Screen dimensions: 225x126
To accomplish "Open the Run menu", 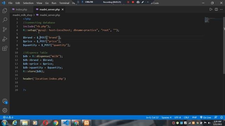I will 54,3.
